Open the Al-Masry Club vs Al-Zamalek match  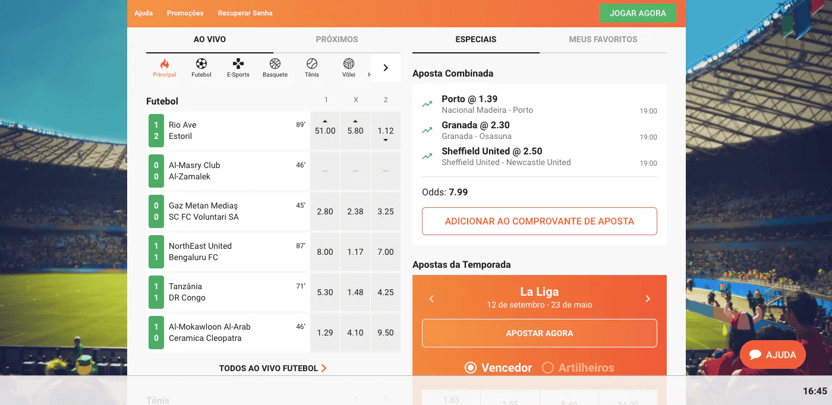228,171
